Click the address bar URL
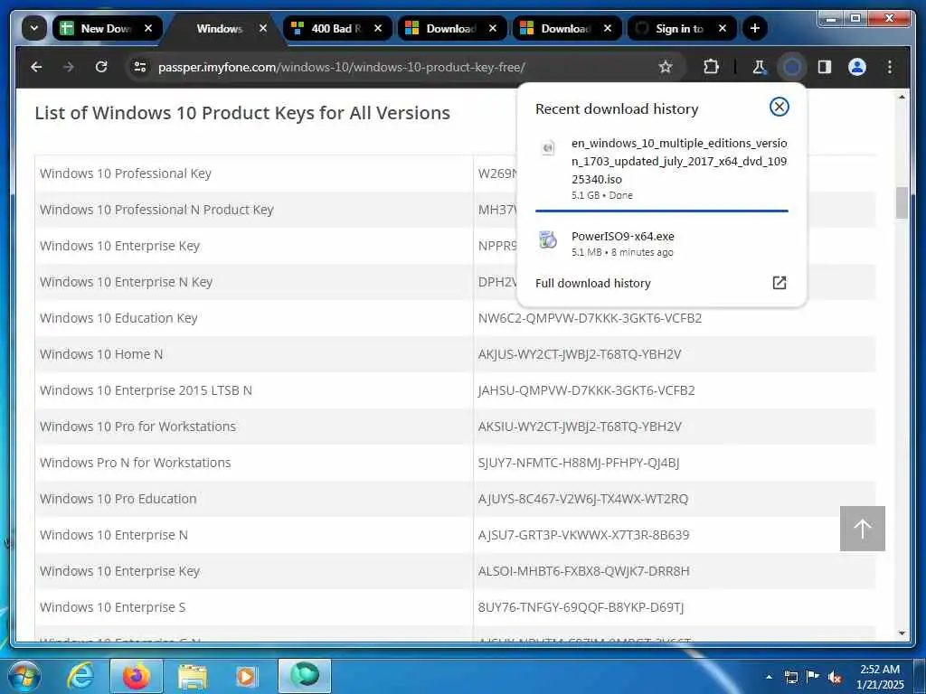The height and width of the screenshot is (694, 926). pos(341,67)
